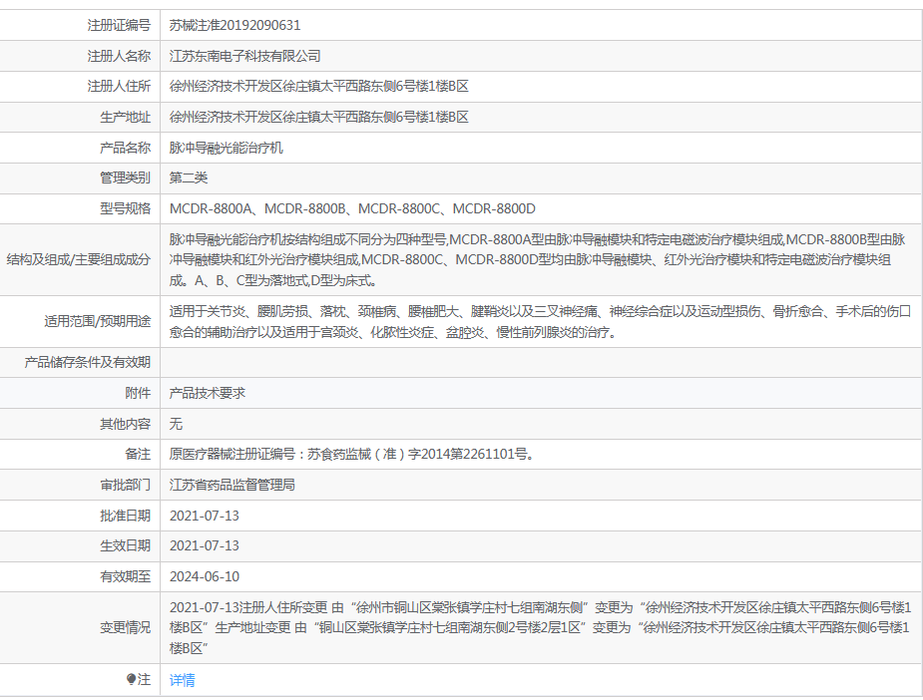Click the 产品名称 label
Image resolution: width=923 pixels, height=700 pixels.
coord(126,148)
